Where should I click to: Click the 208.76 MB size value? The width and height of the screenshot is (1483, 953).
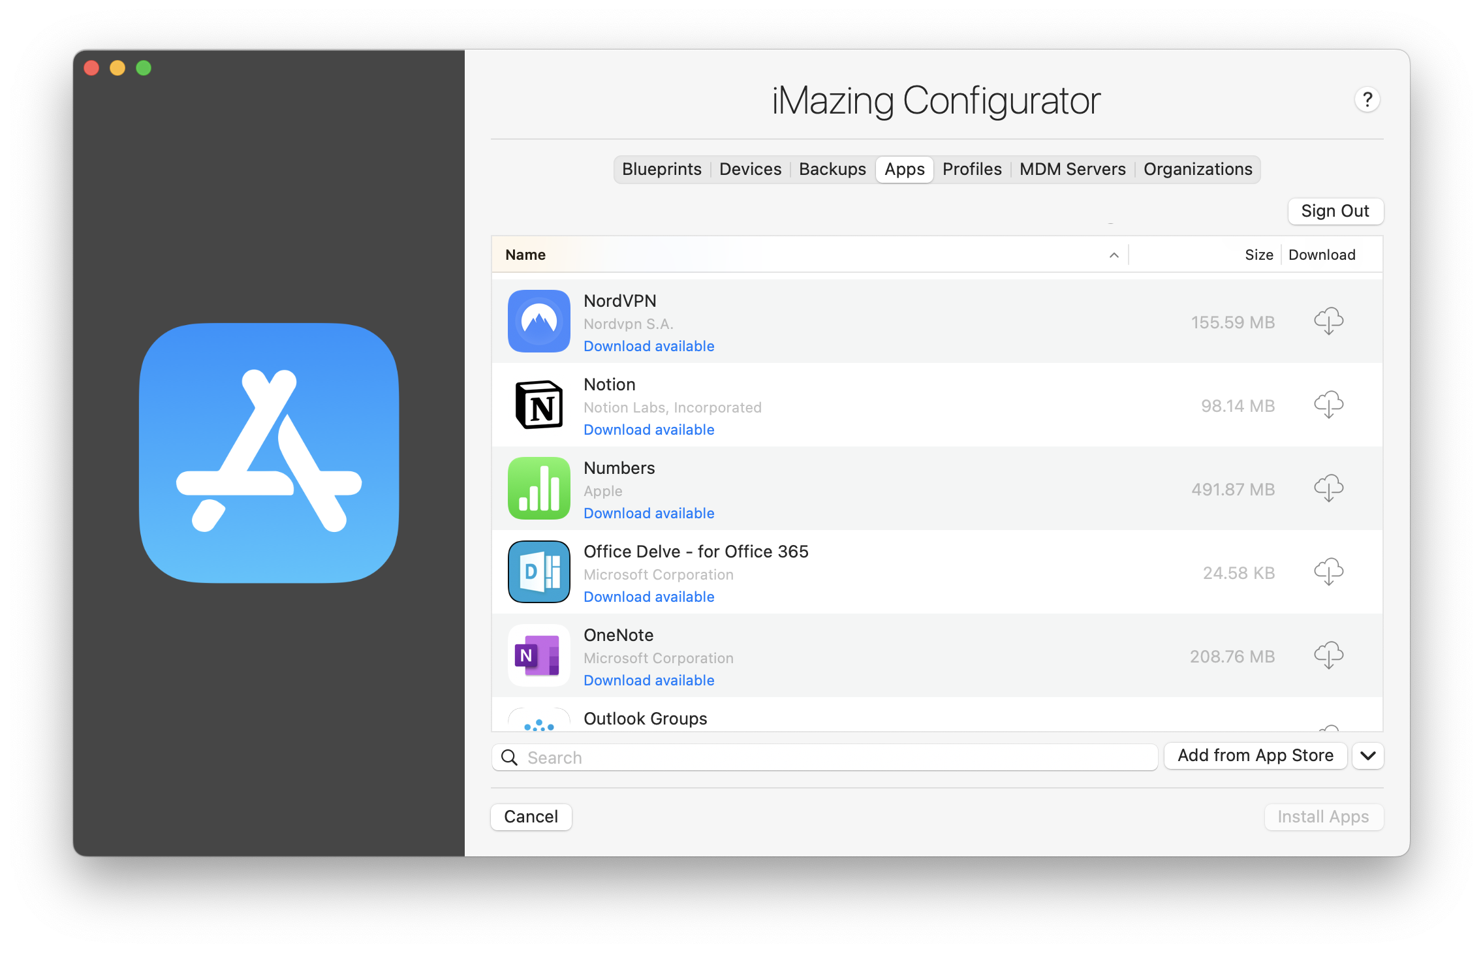[1232, 657]
